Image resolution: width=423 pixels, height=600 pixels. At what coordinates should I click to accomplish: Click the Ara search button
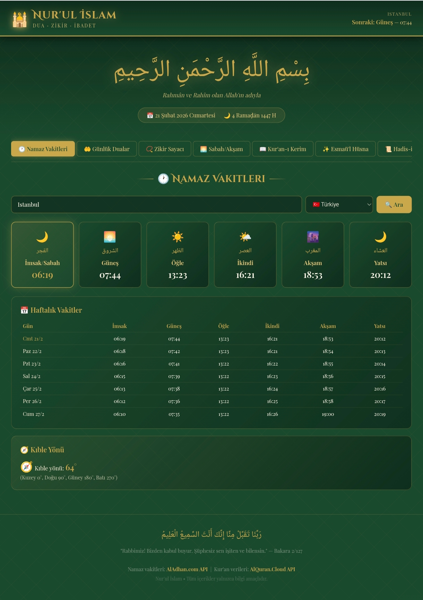click(394, 205)
